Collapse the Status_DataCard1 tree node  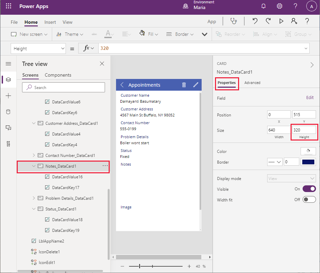click(34, 209)
